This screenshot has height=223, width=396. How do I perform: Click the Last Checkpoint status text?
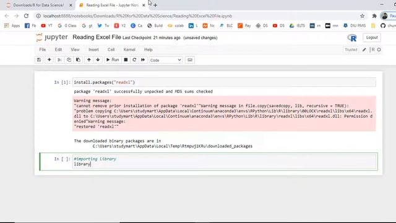pos(152,38)
